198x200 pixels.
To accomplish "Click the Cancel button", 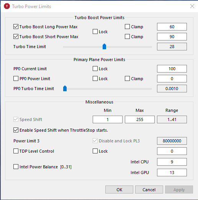I will tap(149, 190).
